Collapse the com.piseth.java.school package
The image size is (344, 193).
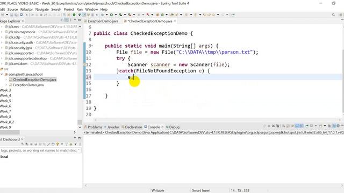[2, 75]
